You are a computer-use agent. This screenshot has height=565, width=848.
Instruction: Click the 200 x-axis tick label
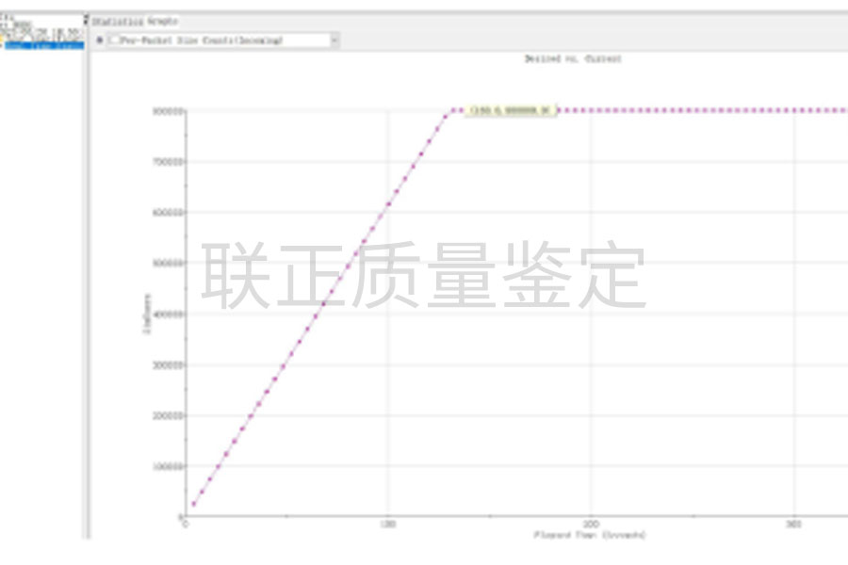591,524
